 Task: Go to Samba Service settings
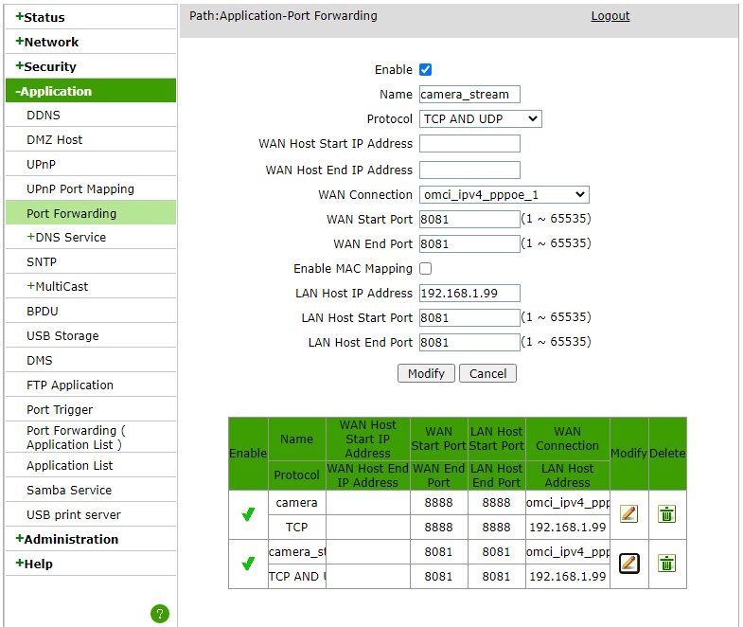69,490
